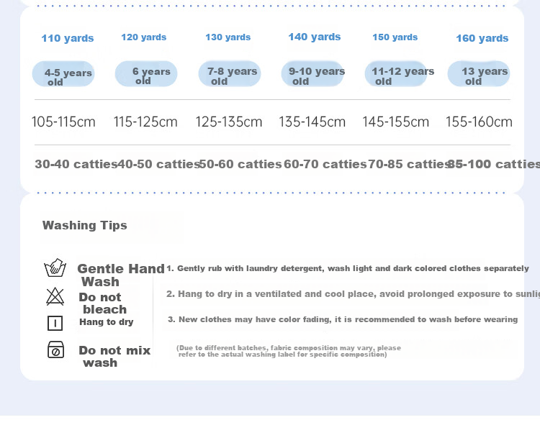Click the fabric composition disclaimer note
The image size is (540, 425).
coord(289,351)
